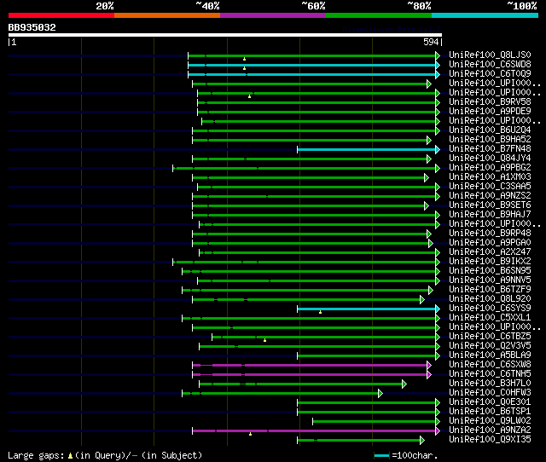The height and width of the screenshot is (462, 546).
Task: Click the cyan arrowhead of UniRef100_B7FN48 alignment
Action: pyautogui.click(x=438, y=149)
